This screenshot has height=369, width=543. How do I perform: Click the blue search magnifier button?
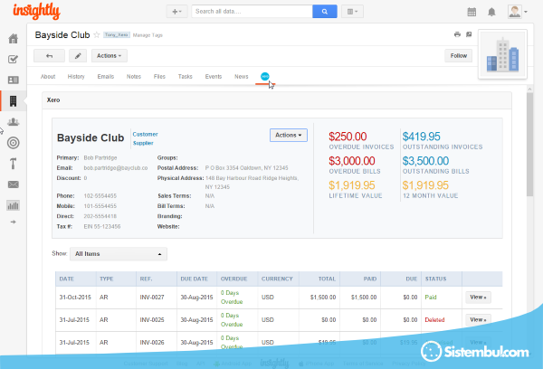point(325,12)
